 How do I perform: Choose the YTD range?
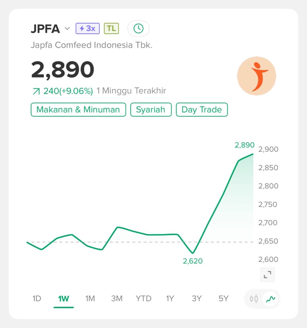click(x=144, y=299)
